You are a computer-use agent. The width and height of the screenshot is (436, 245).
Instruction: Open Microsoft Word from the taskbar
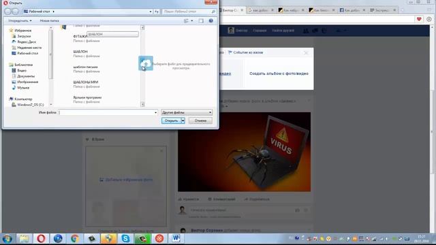click(176, 239)
